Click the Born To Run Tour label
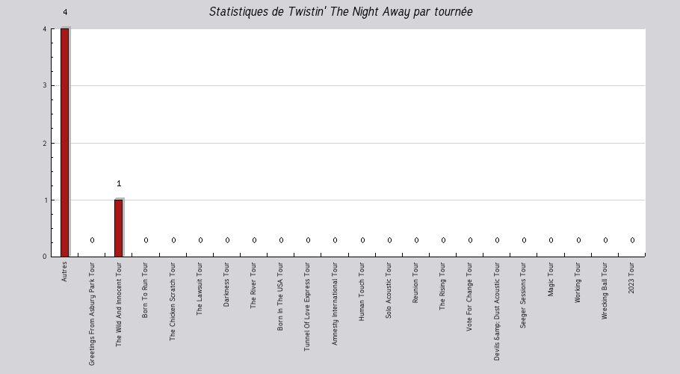Viewport: 680px width, 374px height. coord(145,289)
